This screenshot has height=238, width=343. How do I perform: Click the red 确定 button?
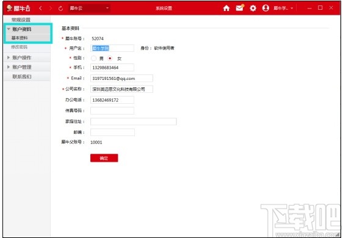click(104, 158)
